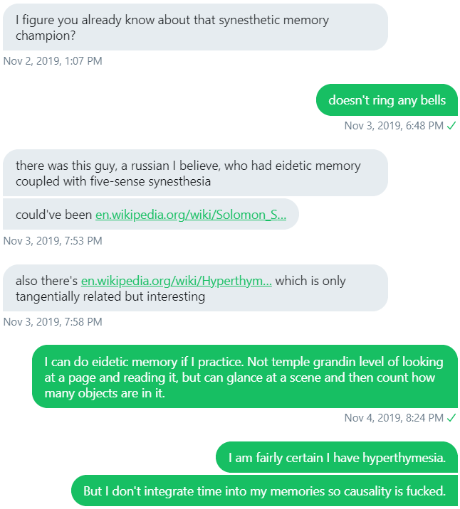Select the "causality is fucked" message bubble
This screenshot has height=509, width=460.
tap(264, 491)
